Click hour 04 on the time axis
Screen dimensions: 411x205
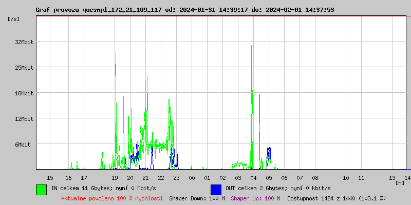[253, 177]
